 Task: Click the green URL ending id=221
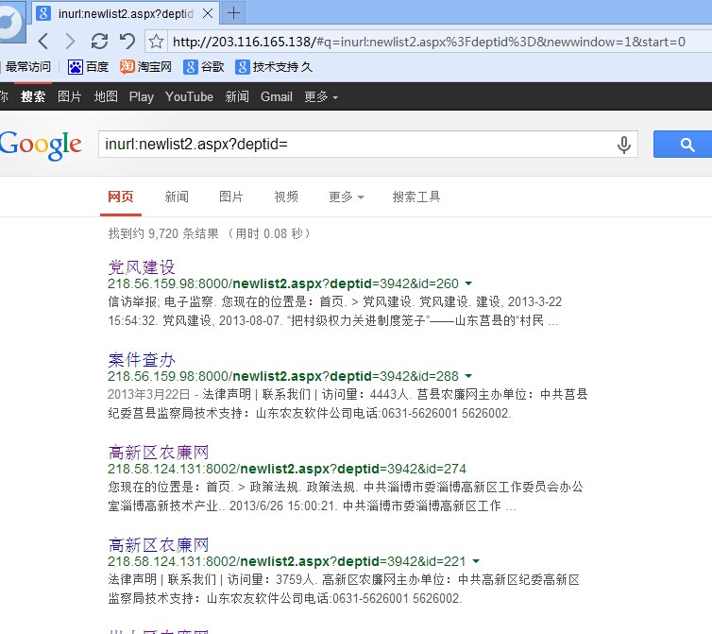287,562
